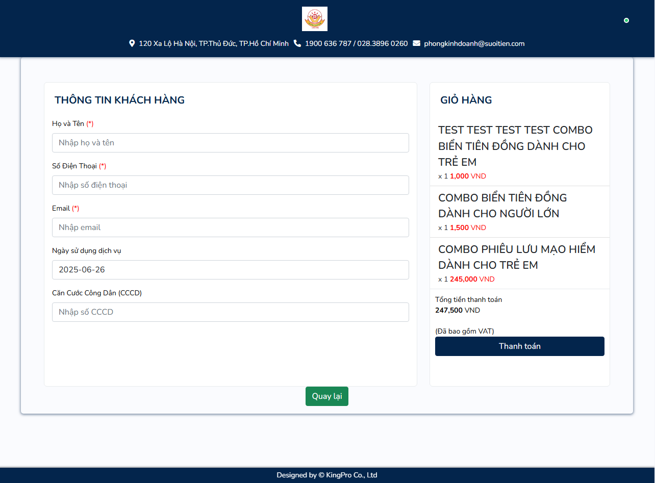Focus the Số Điện Thoại input field

tap(230, 185)
